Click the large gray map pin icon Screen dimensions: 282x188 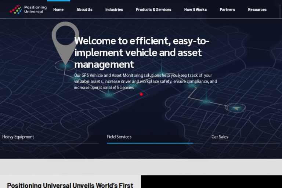[65, 40]
